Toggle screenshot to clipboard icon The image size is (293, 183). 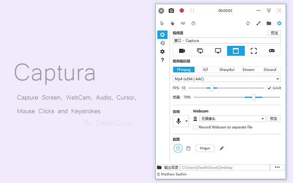click(188, 148)
